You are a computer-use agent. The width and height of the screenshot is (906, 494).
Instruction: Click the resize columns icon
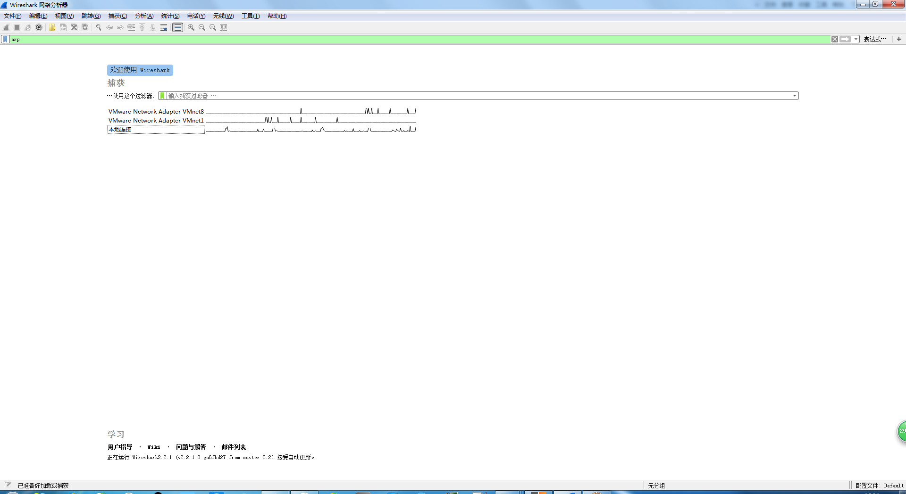point(224,27)
